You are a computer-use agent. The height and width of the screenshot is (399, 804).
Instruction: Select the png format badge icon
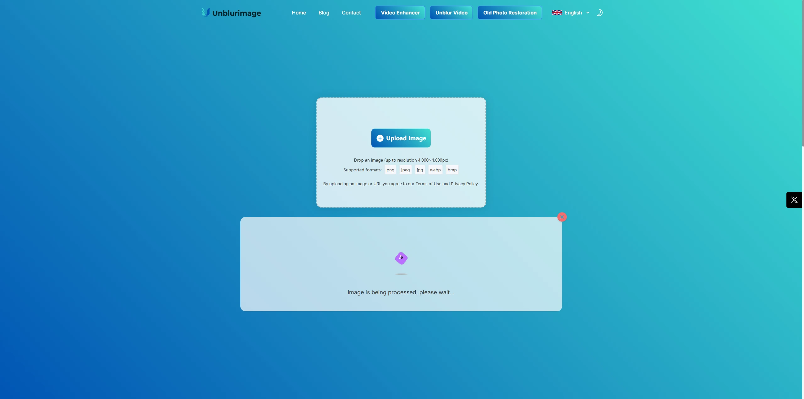390,169
